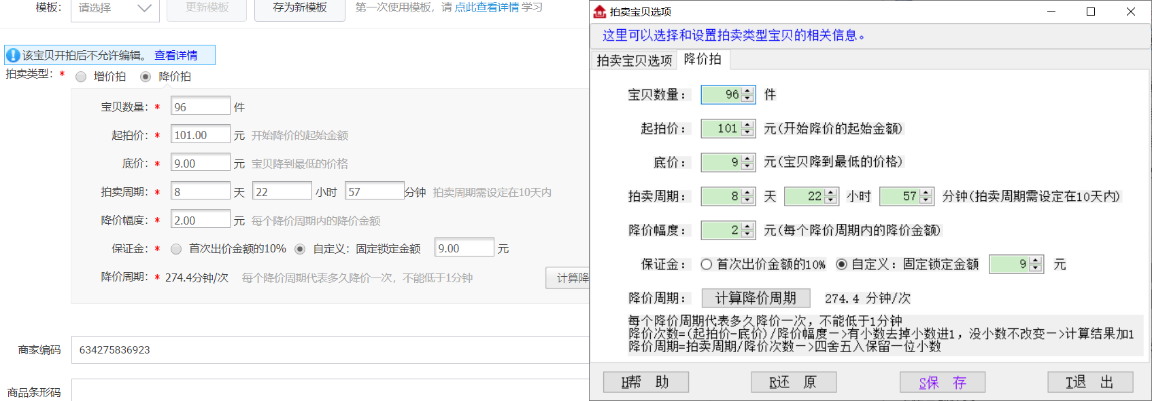Open the 降价拍 tab in the dialog
Viewport: 1152px width, 401px height.
[702, 60]
